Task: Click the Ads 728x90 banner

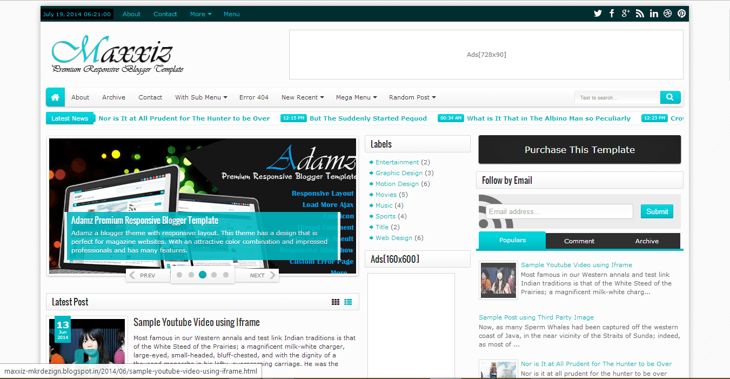Action: [x=486, y=55]
